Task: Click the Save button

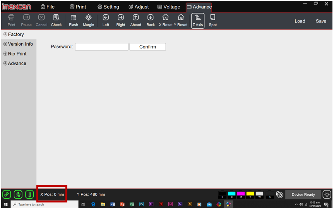Action: pos(321,21)
